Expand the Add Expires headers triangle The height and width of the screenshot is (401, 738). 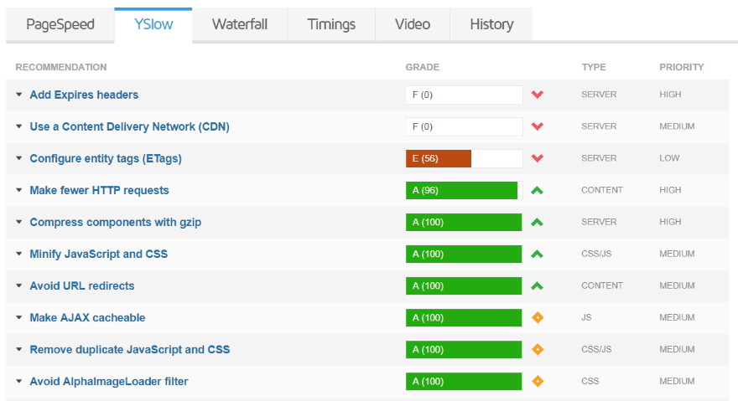point(18,95)
